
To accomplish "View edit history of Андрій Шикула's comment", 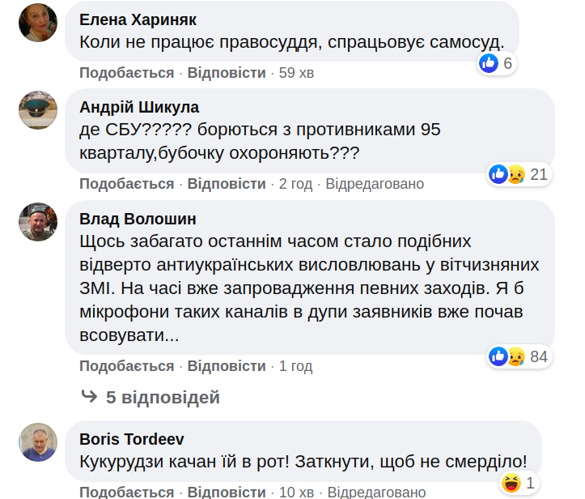I will [375, 184].
